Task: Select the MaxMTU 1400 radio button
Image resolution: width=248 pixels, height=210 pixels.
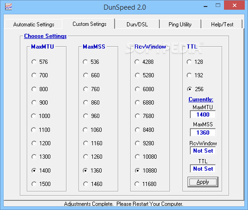Action: 41,171
